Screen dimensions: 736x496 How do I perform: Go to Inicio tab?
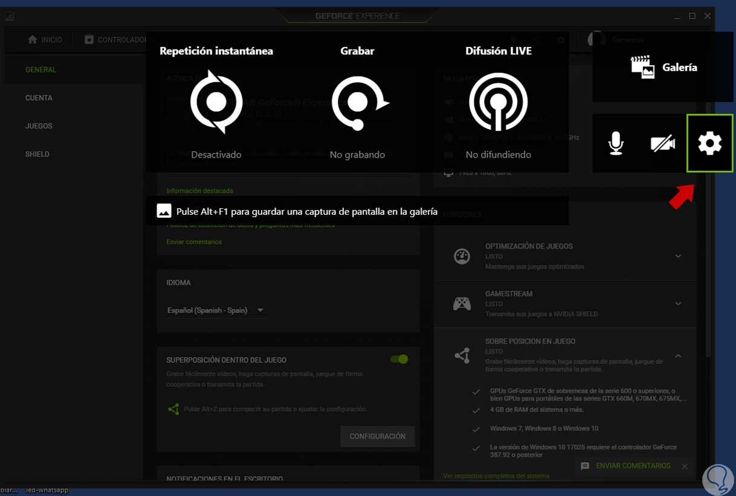click(x=45, y=39)
